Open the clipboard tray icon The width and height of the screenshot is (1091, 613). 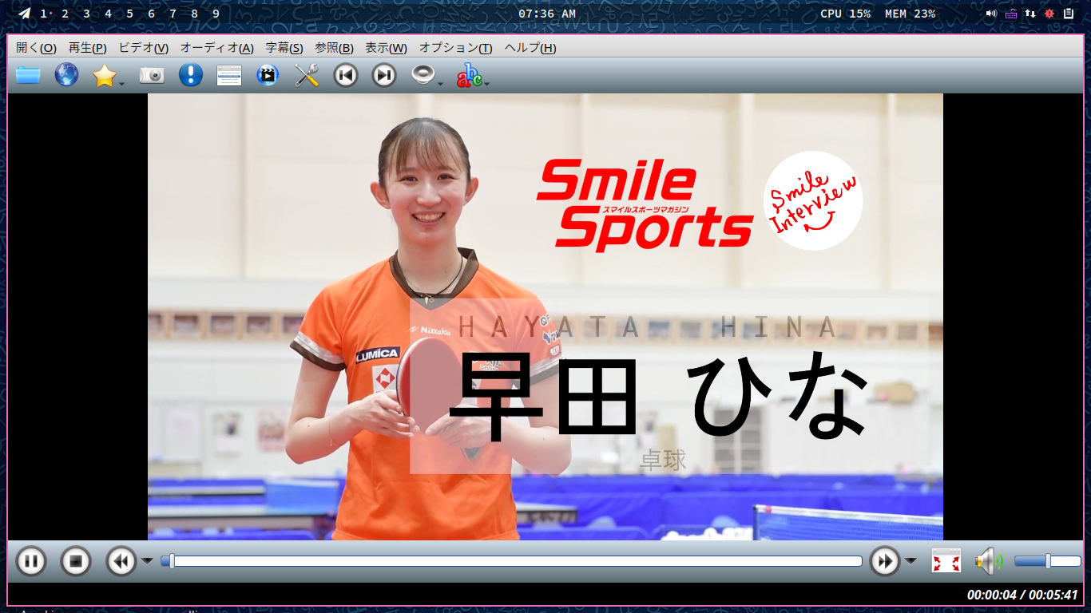[x=1069, y=14]
